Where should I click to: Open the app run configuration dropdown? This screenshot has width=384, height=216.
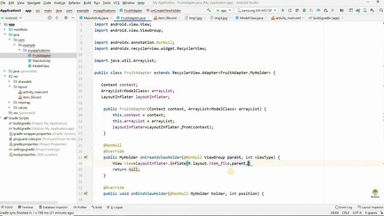pyautogui.click(x=223, y=11)
